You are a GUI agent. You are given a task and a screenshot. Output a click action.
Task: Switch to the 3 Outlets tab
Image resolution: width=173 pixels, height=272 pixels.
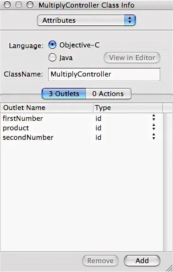coord(64,94)
